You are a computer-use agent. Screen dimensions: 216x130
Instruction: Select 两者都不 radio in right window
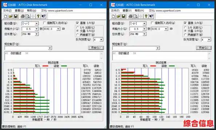(185, 34)
